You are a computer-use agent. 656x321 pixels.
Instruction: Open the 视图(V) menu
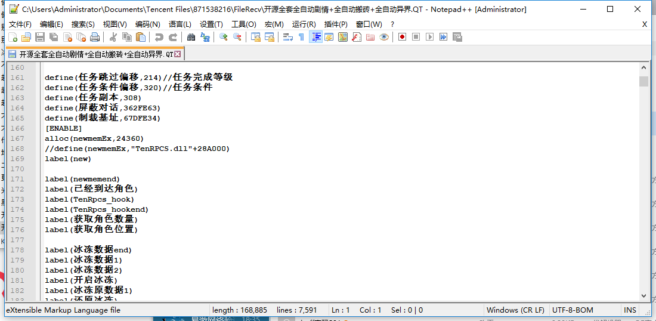point(115,24)
